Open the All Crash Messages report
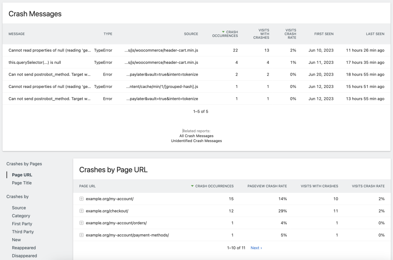 196,136
